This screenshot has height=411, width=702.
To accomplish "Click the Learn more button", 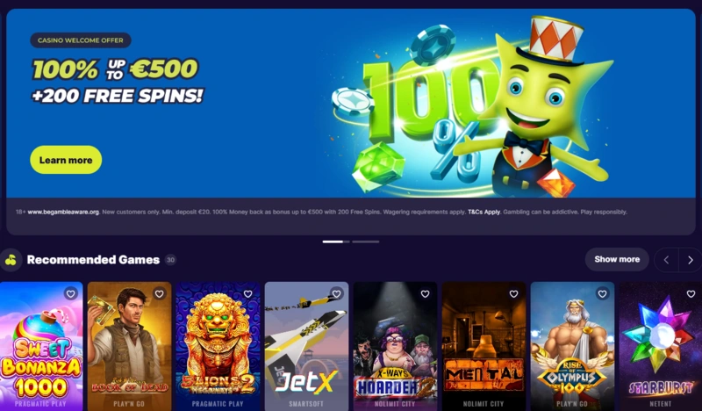I will 66,160.
